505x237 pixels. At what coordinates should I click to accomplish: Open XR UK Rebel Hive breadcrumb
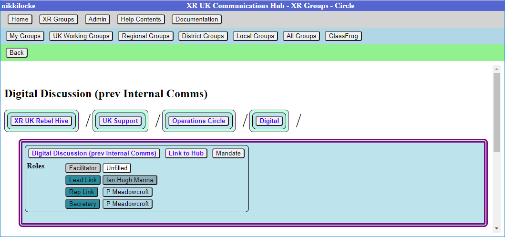coord(41,121)
